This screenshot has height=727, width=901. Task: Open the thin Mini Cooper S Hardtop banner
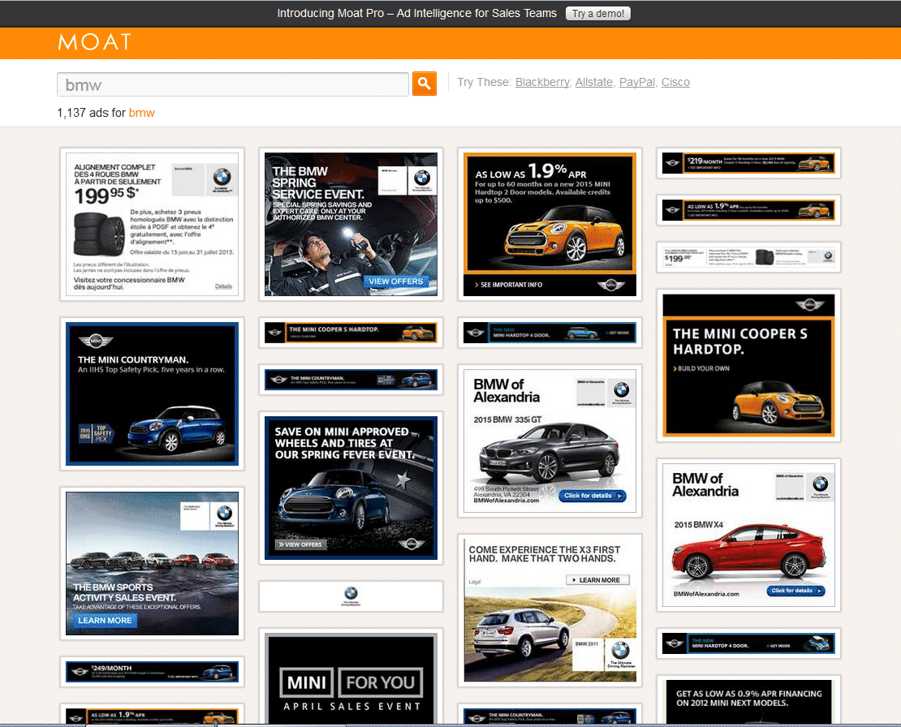[x=351, y=333]
